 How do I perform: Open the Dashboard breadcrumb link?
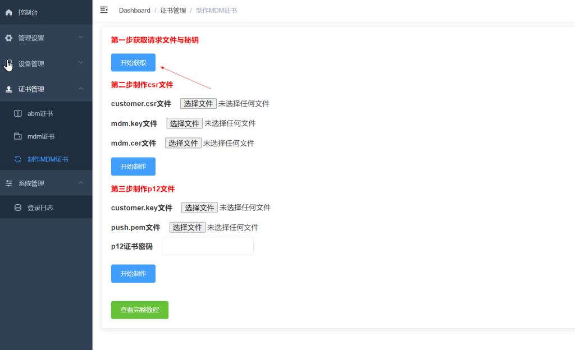point(134,10)
